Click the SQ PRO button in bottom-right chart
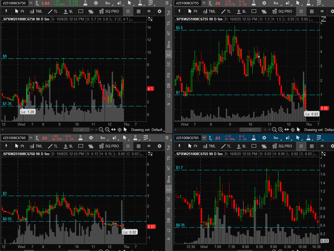The image size is (334, 251). click(x=282, y=146)
